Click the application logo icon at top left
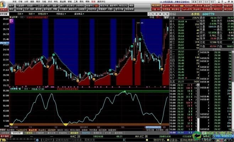Viewport: 234px width, 142px height. tap(3, 5)
